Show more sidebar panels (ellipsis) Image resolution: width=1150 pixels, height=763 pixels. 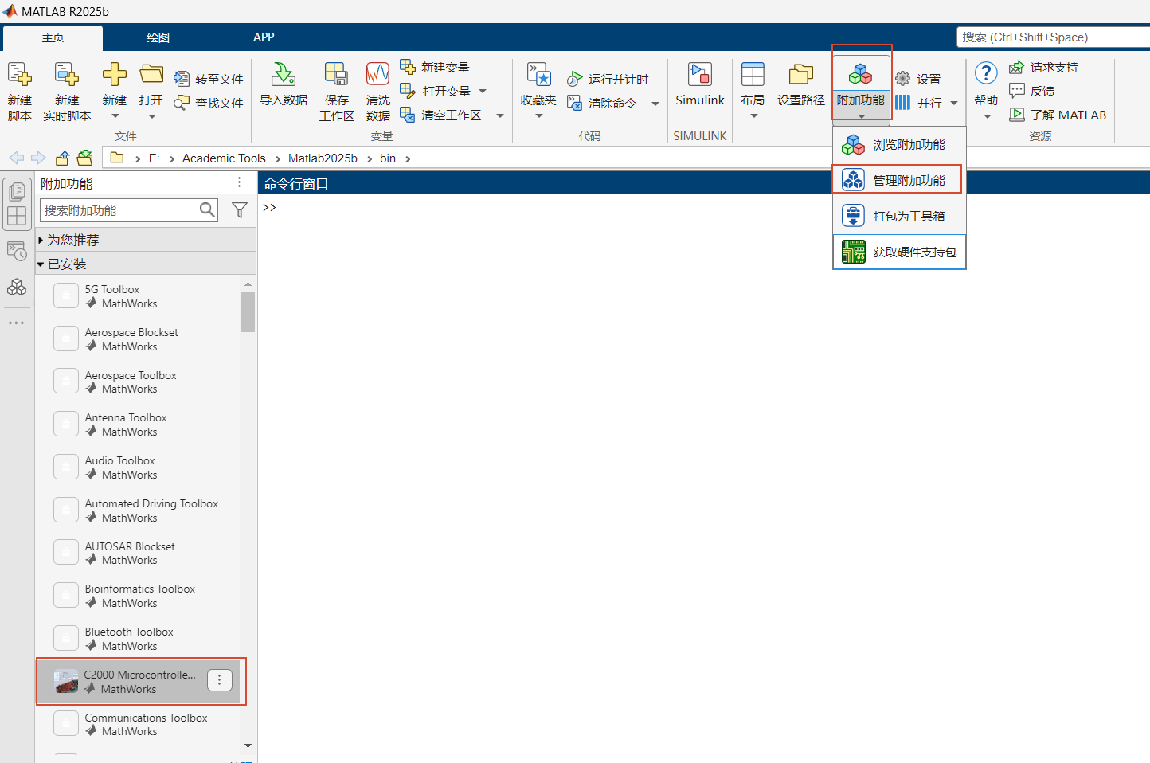click(17, 323)
